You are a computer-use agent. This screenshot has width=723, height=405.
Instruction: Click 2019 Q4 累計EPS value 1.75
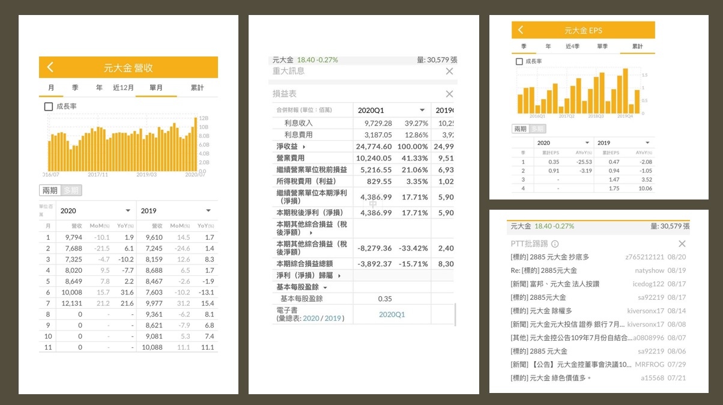(614, 189)
